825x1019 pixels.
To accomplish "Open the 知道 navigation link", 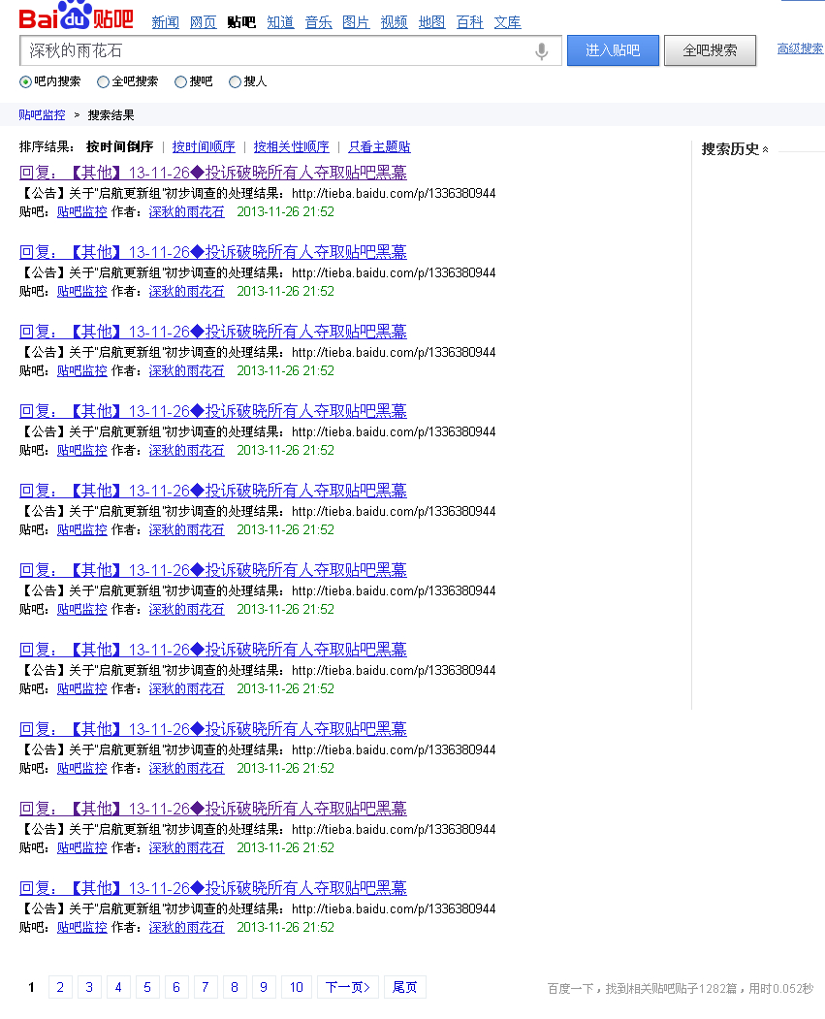I will (x=280, y=22).
